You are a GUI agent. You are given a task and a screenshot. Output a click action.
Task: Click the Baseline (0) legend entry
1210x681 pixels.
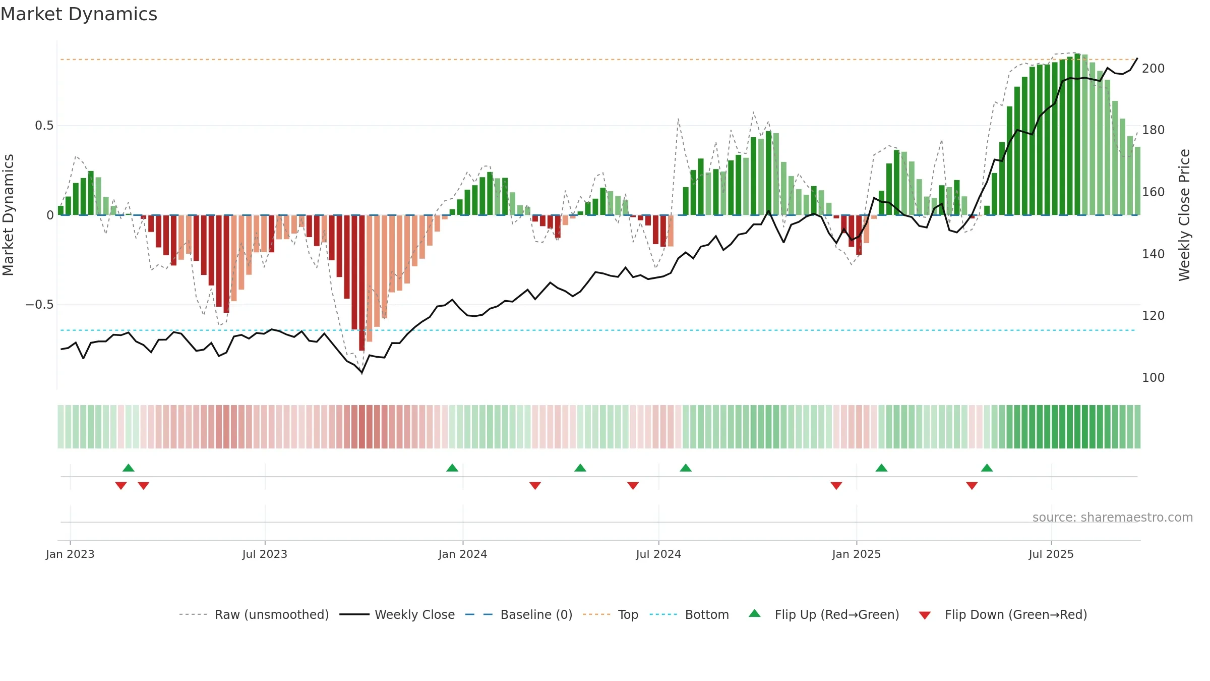519,614
